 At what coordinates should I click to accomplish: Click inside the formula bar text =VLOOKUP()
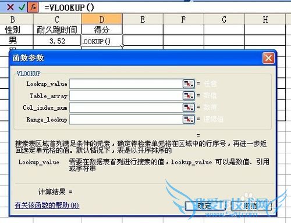point(69,8)
